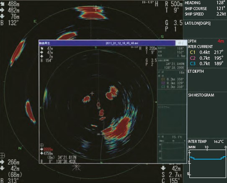Click the circled-cross icon inside the playback window
Image resolution: width=227 pixels, height=183 pixels.
[42, 145]
